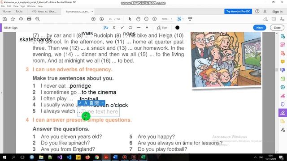Open the Comment tool in the sidebar

pyautogui.click(x=283, y=62)
